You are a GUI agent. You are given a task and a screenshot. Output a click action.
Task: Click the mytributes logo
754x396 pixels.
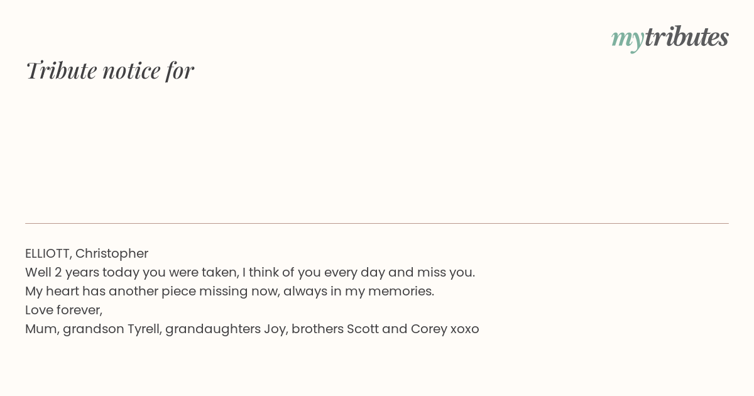pos(670,38)
